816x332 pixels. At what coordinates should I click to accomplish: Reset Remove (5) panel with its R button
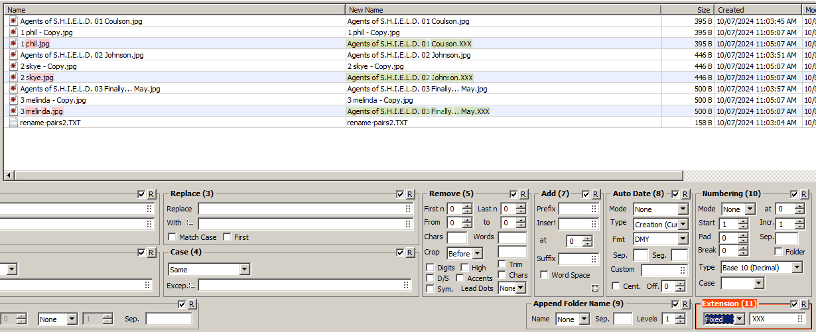(525, 194)
